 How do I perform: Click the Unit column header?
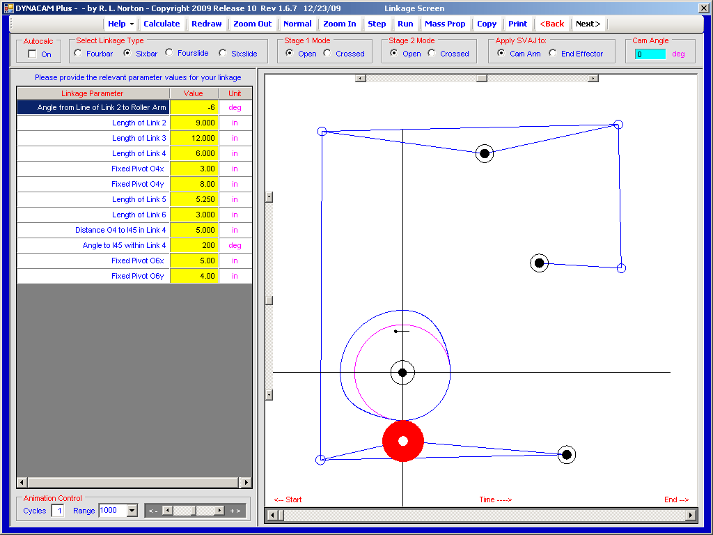point(235,93)
